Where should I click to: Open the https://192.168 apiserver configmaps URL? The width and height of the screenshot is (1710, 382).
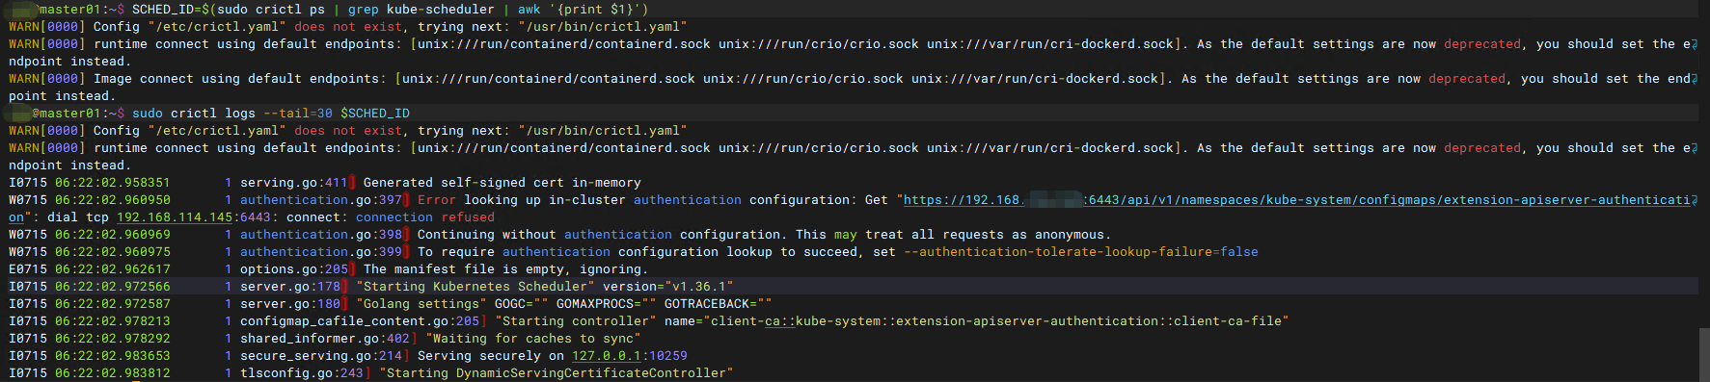[1296, 200]
